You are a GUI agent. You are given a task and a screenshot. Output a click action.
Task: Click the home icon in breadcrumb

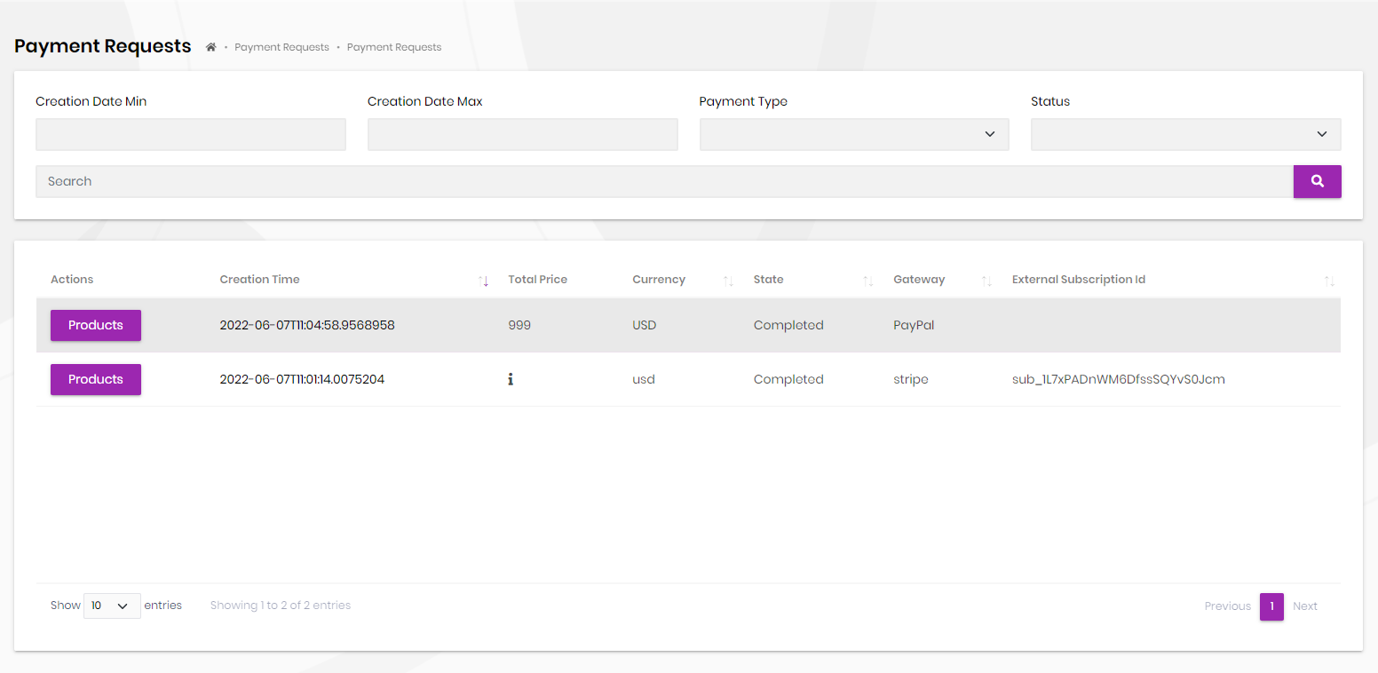(210, 47)
